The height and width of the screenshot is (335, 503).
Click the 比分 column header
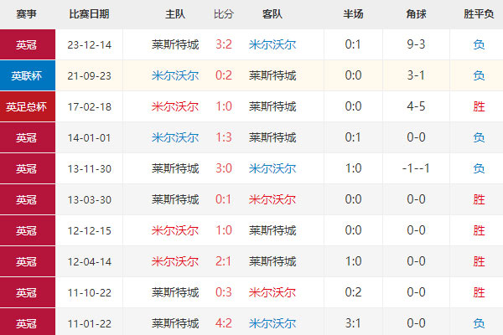point(224,14)
